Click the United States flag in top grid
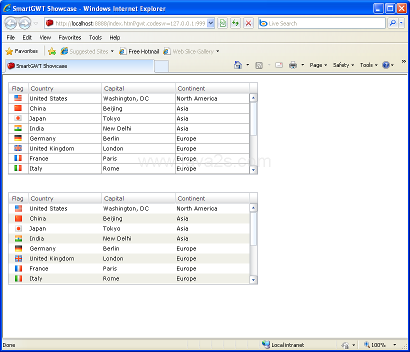 pos(18,98)
